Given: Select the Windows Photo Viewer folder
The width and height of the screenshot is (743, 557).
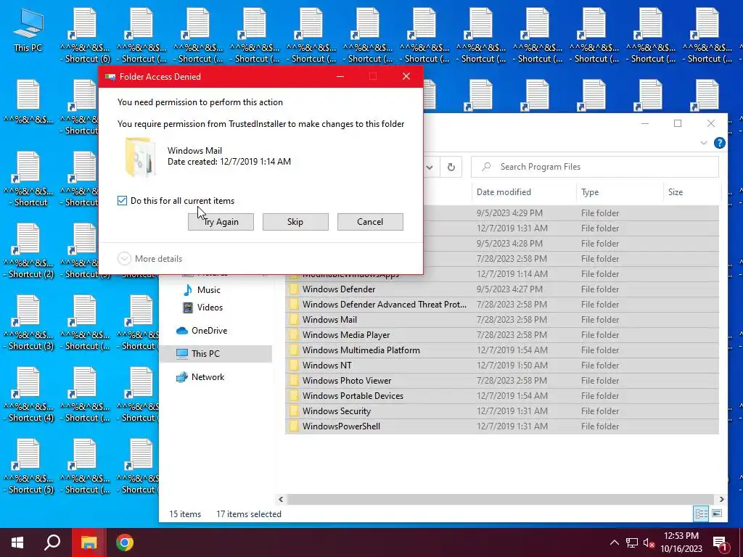Looking at the screenshot, I should pyautogui.click(x=502, y=380).
